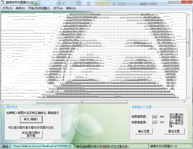
Task: Focus the 观察框宽度 input field
Action: click(x=155, y=117)
